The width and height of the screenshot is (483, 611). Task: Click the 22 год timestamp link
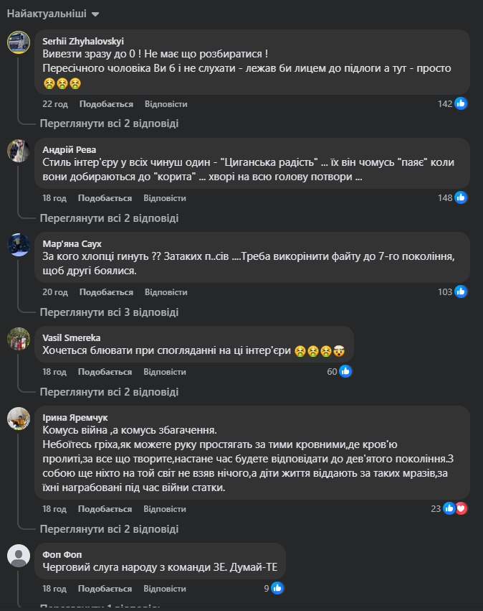54,103
